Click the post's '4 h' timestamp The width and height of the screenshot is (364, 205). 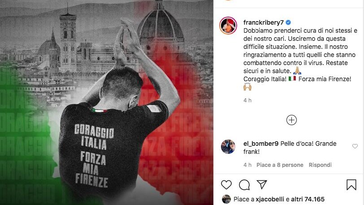[247, 100]
